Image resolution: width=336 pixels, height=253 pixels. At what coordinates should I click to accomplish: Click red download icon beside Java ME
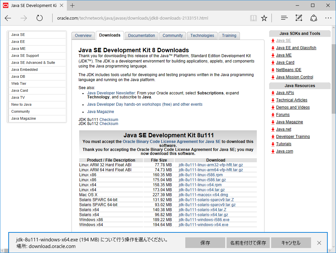pyautogui.click(x=273, y=55)
